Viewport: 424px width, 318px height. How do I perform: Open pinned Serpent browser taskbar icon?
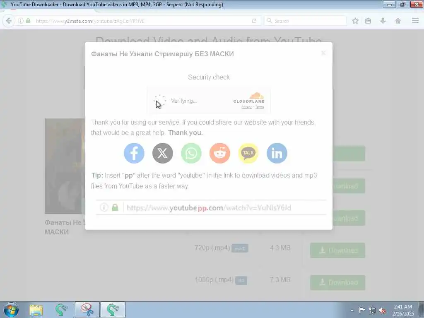(x=61, y=310)
